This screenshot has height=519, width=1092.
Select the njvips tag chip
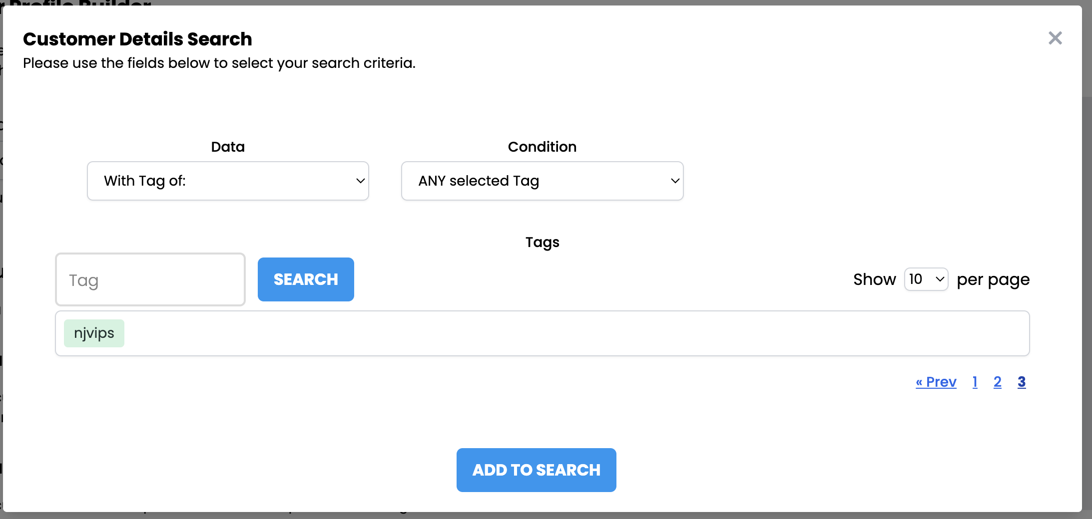click(94, 333)
